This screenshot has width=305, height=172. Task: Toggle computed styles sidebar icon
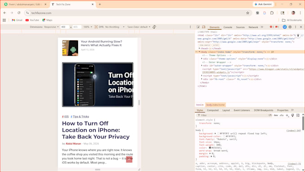tap(298, 115)
